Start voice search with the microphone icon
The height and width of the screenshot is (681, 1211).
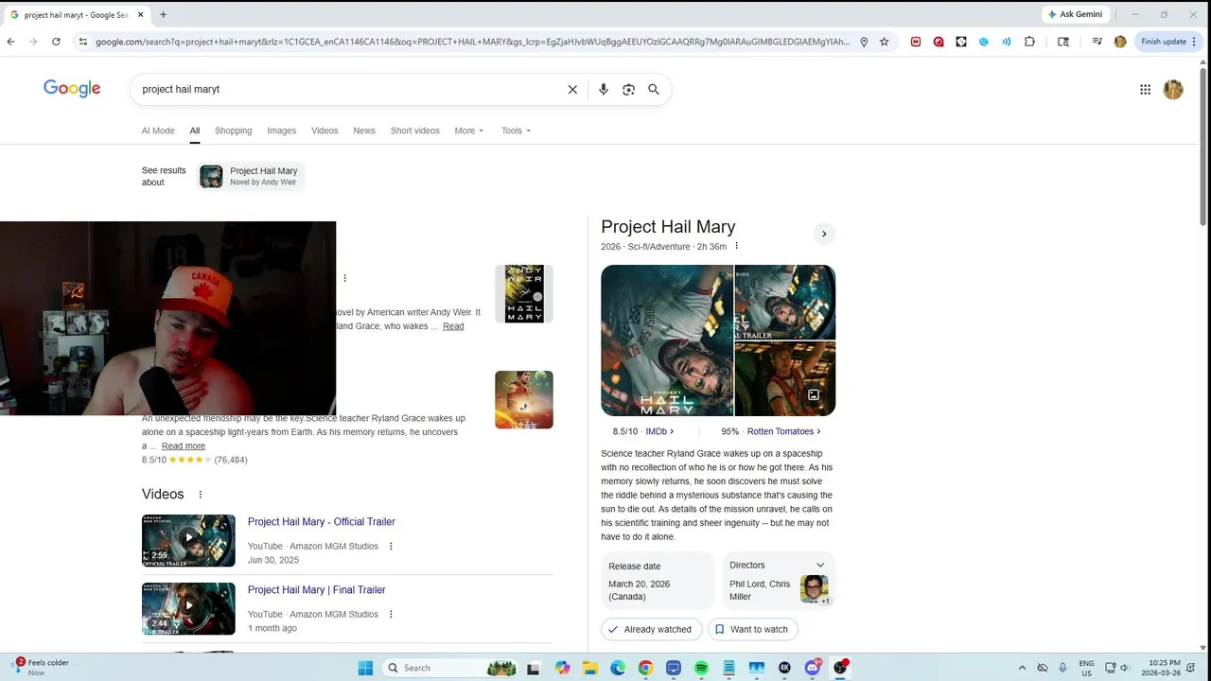coord(604,89)
